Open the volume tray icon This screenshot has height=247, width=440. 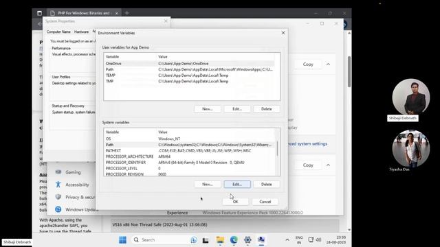pos(318,239)
